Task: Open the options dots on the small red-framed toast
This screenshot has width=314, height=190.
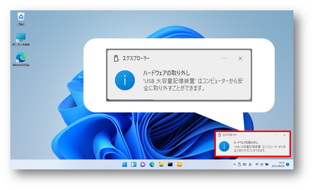Action: (x=276, y=135)
